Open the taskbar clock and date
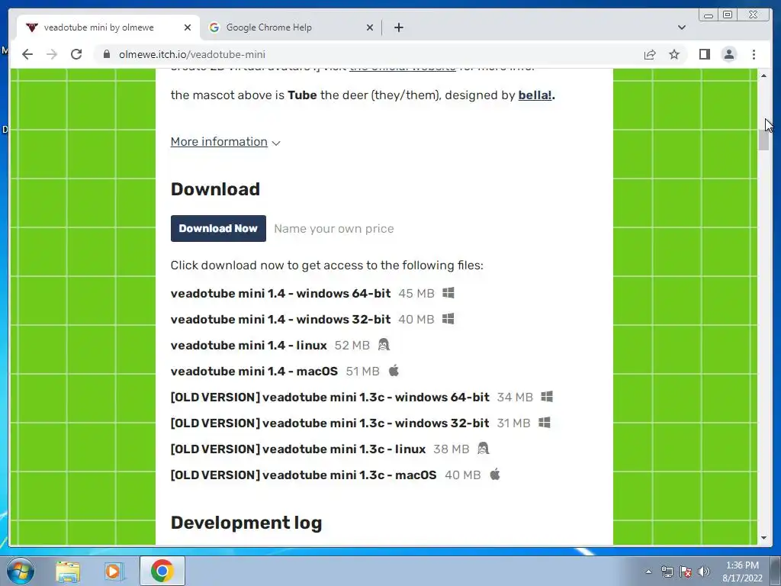The width and height of the screenshot is (781, 586). (x=742, y=572)
